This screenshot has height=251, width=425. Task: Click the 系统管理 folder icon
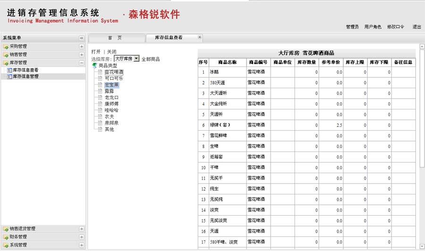tap(6, 245)
